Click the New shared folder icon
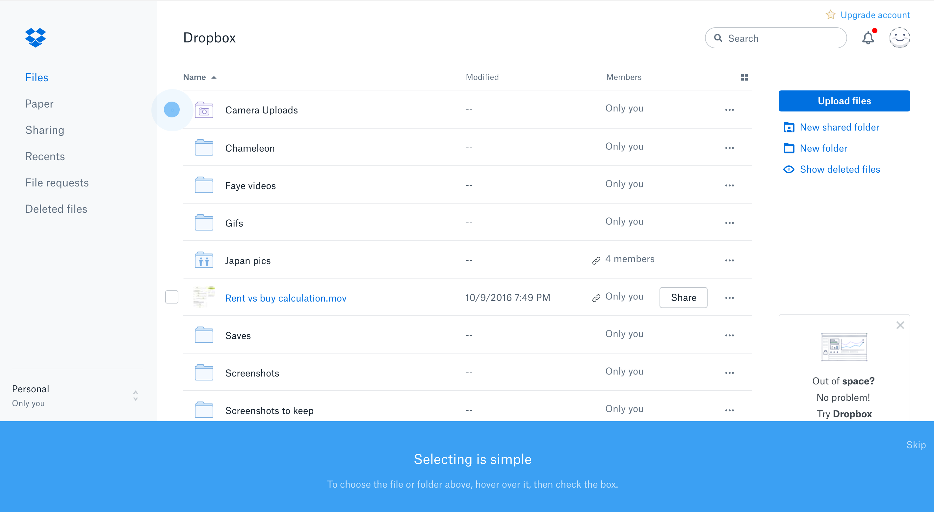Image resolution: width=934 pixels, height=512 pixels. coord(789,127)
